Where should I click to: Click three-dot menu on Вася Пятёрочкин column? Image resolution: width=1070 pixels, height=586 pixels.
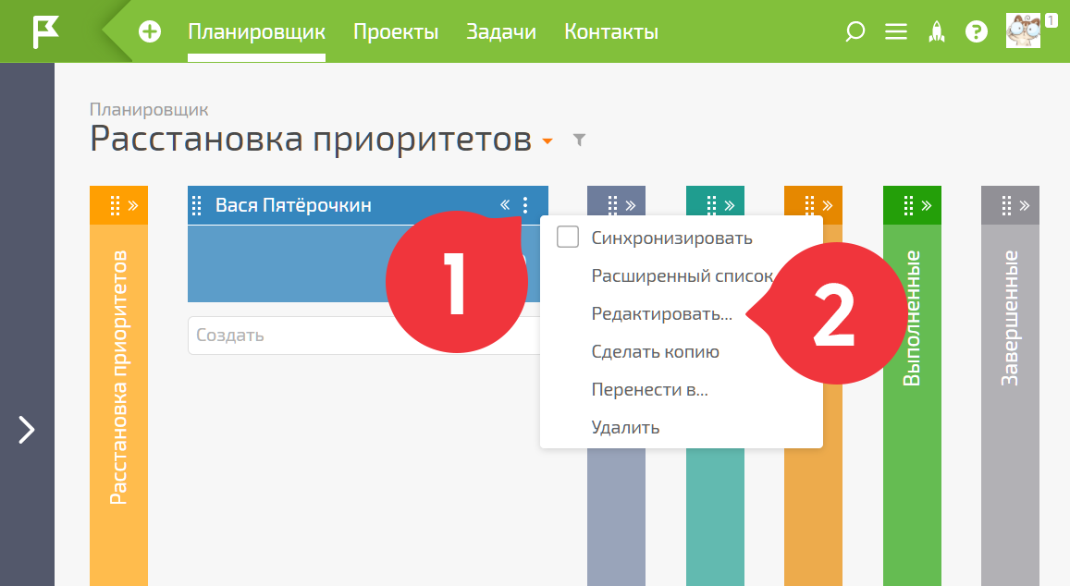(x=525, y=204)
